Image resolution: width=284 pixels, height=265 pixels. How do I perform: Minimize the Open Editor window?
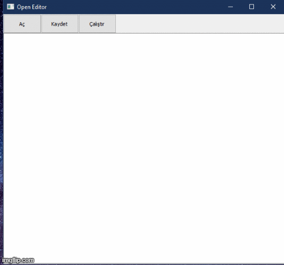231,7
